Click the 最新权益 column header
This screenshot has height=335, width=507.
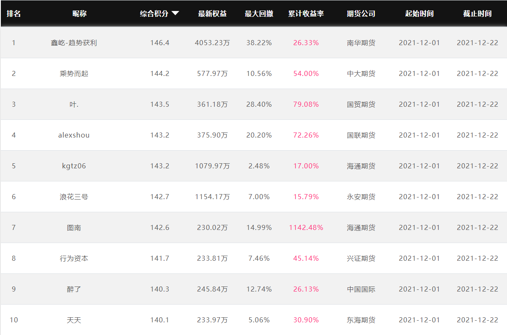point(213,14)
